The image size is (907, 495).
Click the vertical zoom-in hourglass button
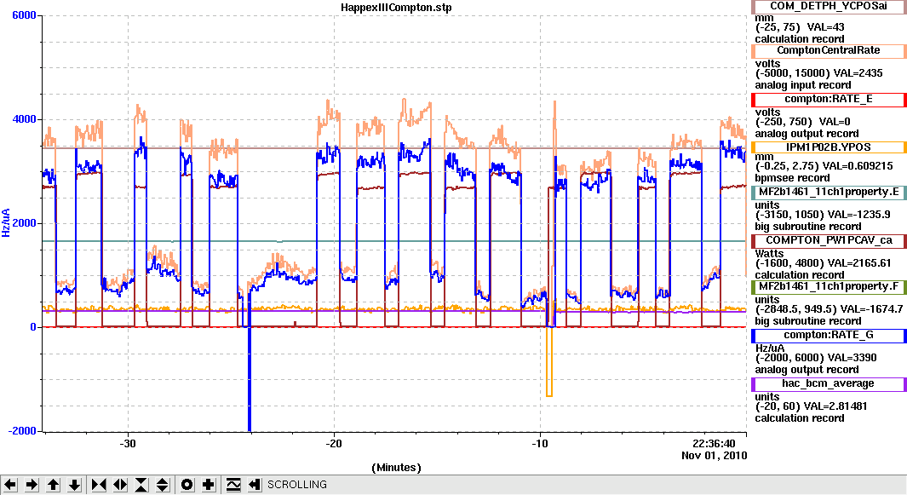141,485
